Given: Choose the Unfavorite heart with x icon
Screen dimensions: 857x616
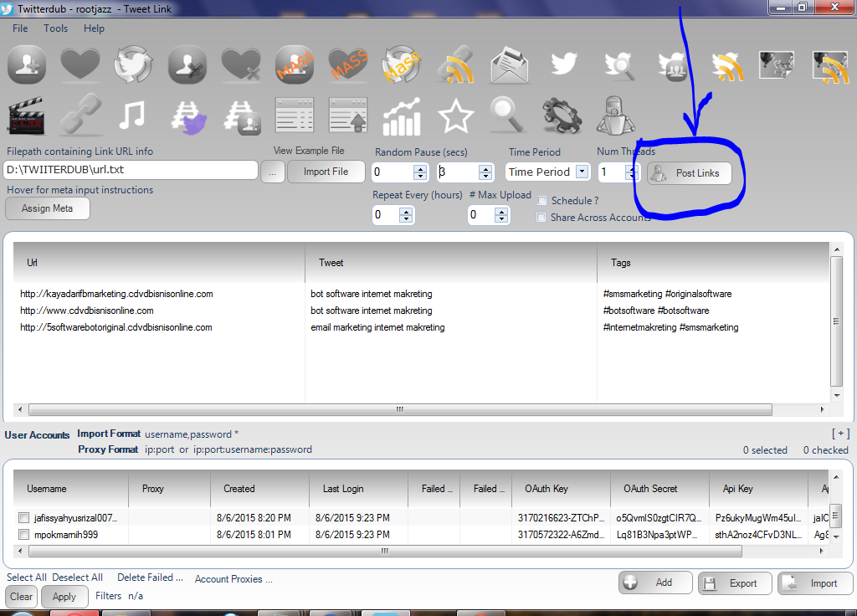Looking at the screenshot, I should [x=241, y=64].
